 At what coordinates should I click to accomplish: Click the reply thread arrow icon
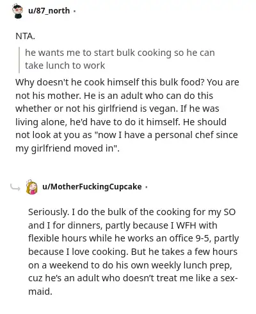tap(15, 188)
